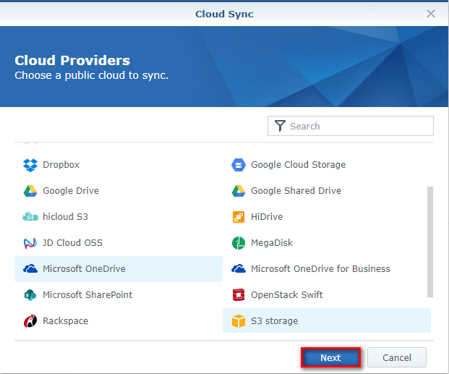This screenshot has height=374, width=449.
Task: Click the hicloud S3 icon
Action: click(x=30, y=217)
